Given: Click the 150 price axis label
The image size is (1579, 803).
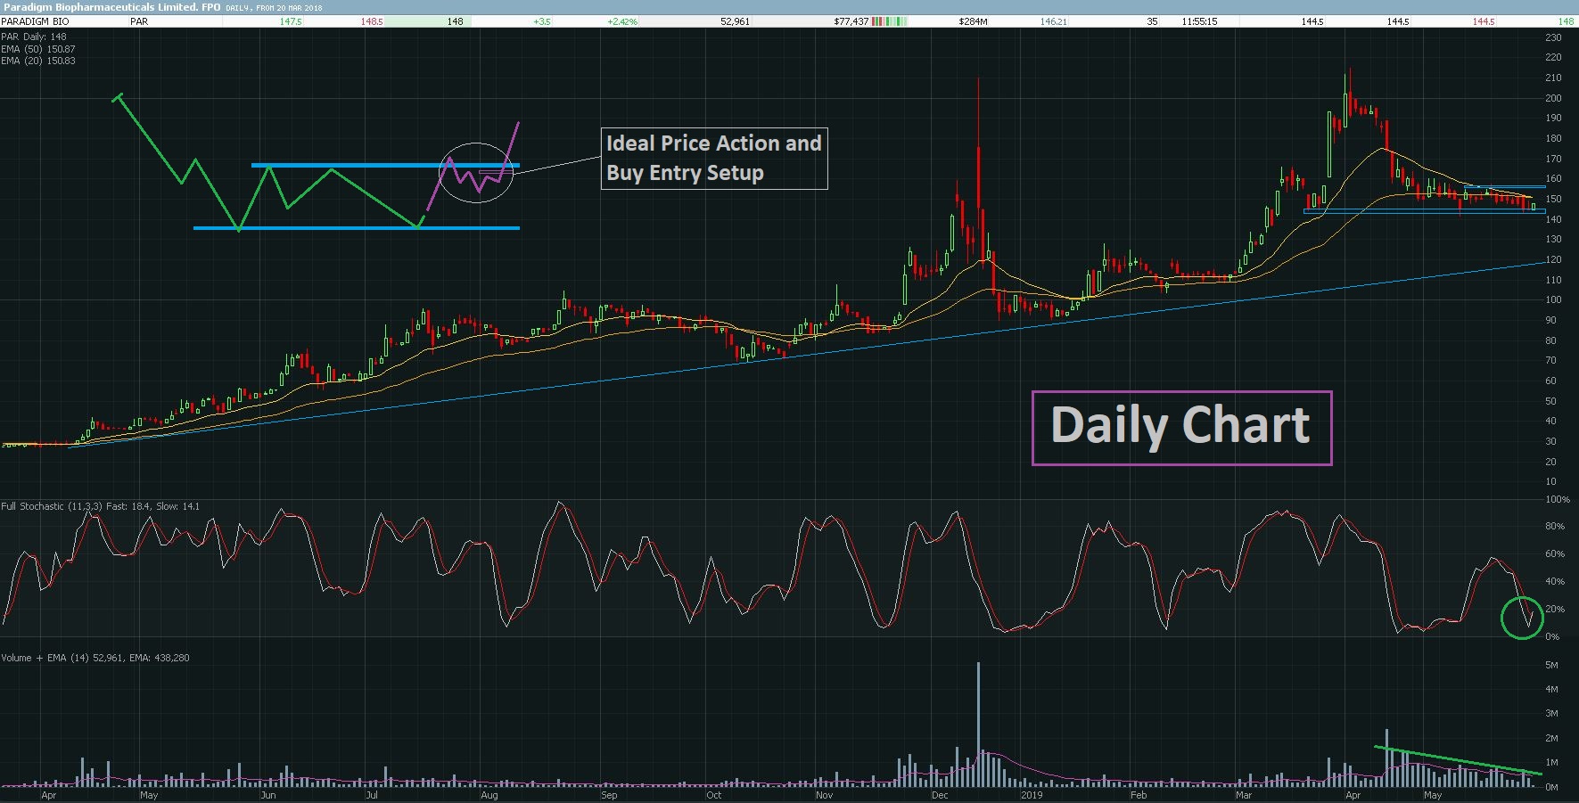Looking at the screenshot, I should 1553,199.
